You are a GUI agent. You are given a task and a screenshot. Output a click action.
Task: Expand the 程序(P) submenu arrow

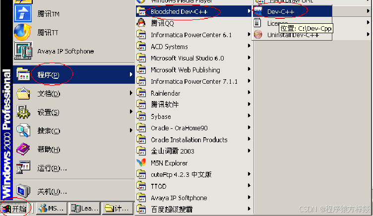(x=131, y=74)
